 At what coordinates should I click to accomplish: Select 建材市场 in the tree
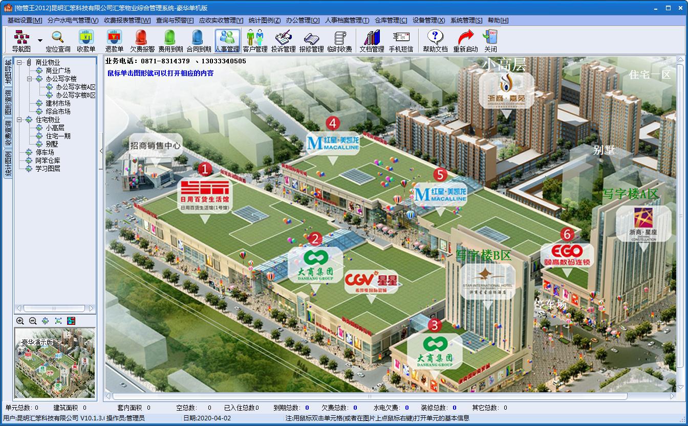click(58, 103)
